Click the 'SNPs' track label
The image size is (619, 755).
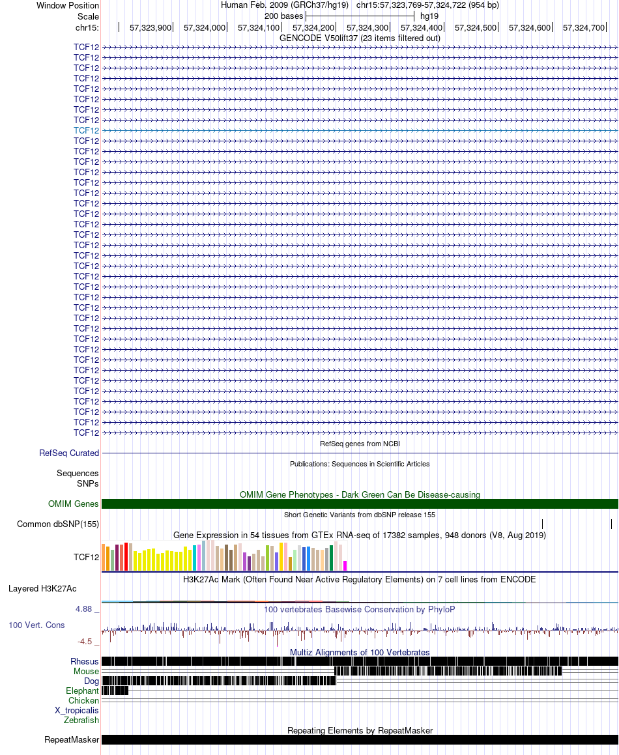pos(88,483)
